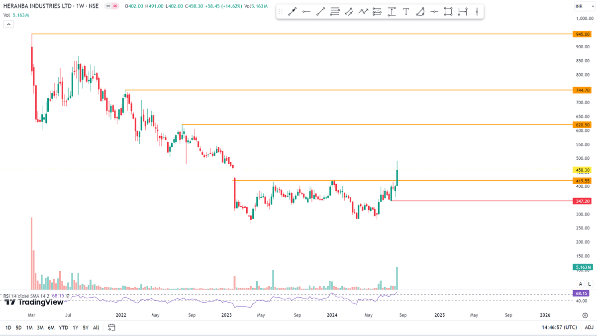Viewport: 597px width, 336px height.
Task: Click the 2022 time axis label
Action: tap(120, 315)
